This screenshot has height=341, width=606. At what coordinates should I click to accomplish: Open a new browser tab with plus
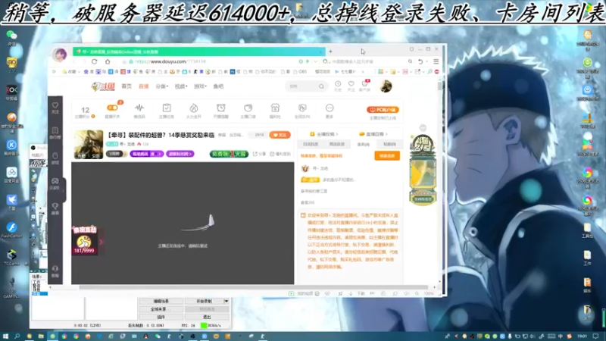click(x=330, y=52)
